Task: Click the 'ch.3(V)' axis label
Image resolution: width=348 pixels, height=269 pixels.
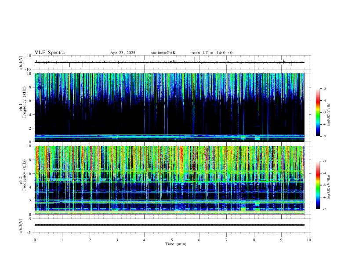Action: pyautogui.click(x=21, y=225)
